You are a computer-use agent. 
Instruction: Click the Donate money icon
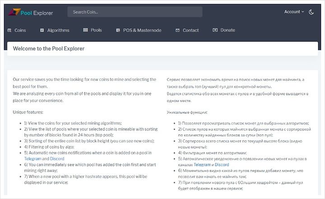[x=215, y=30]
